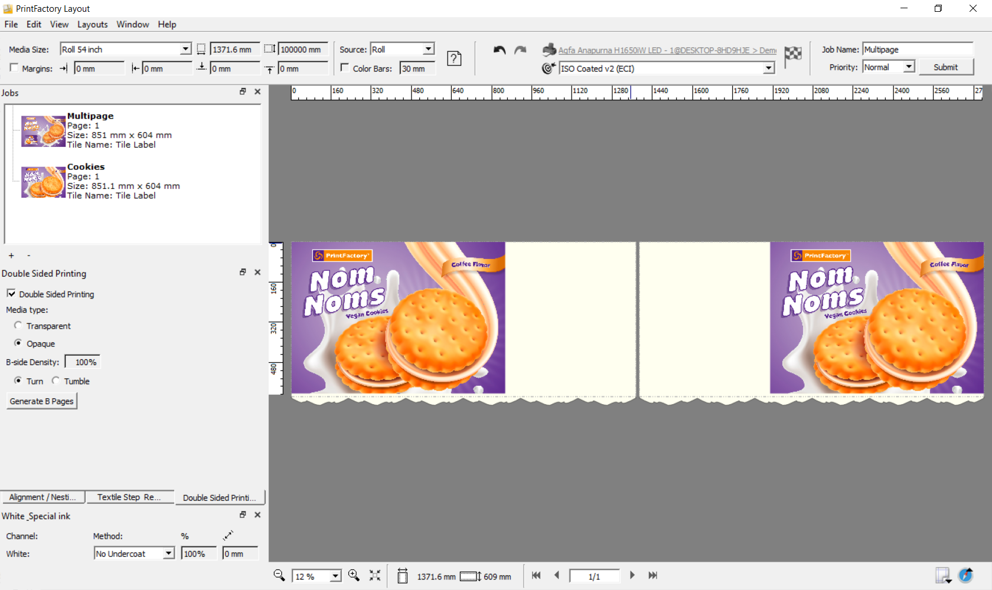Viewport: 992px width, 590px height.
Task: Click the page size icon in status bar
Action: point(403,576)
